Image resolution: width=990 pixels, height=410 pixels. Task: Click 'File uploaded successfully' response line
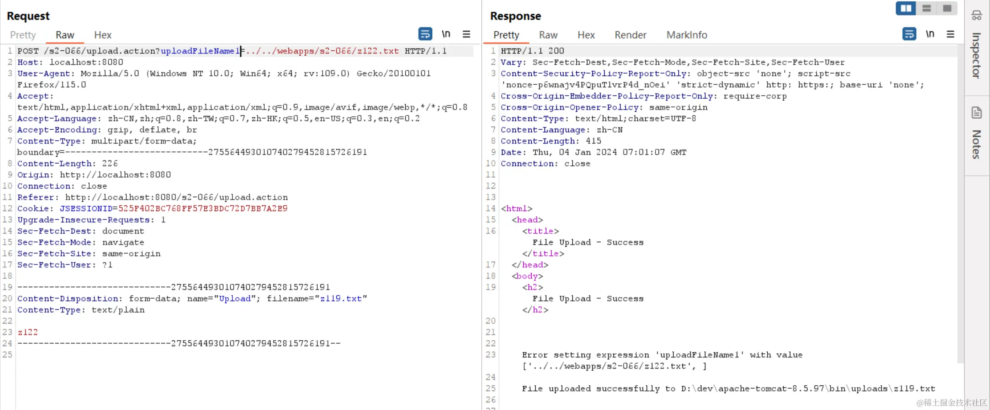point(728,388)
